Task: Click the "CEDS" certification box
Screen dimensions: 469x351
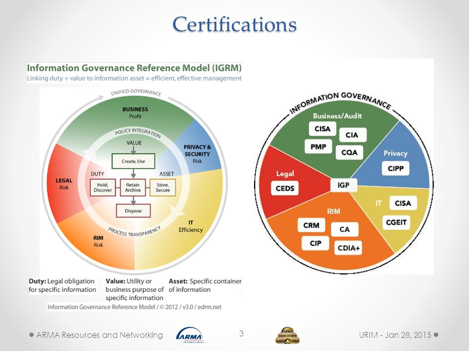Action: point(285,188)
